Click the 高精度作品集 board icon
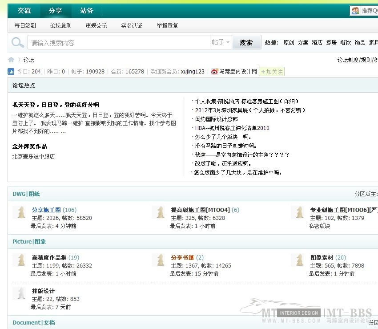 [20, 260]
